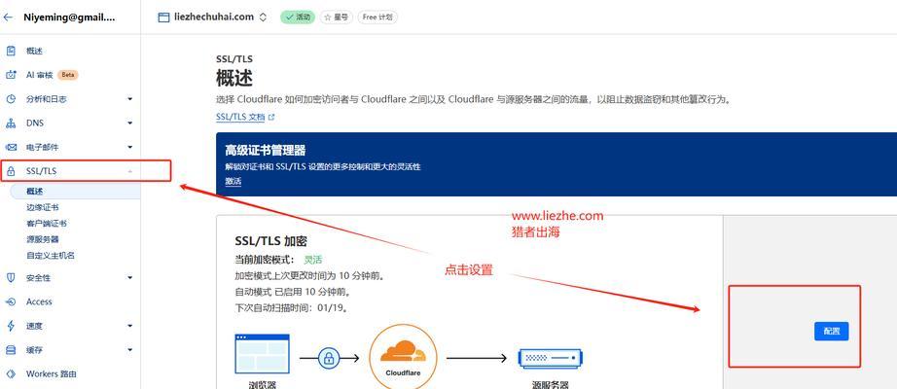Expand the DNS menu arrow

[x=129, y=123]
